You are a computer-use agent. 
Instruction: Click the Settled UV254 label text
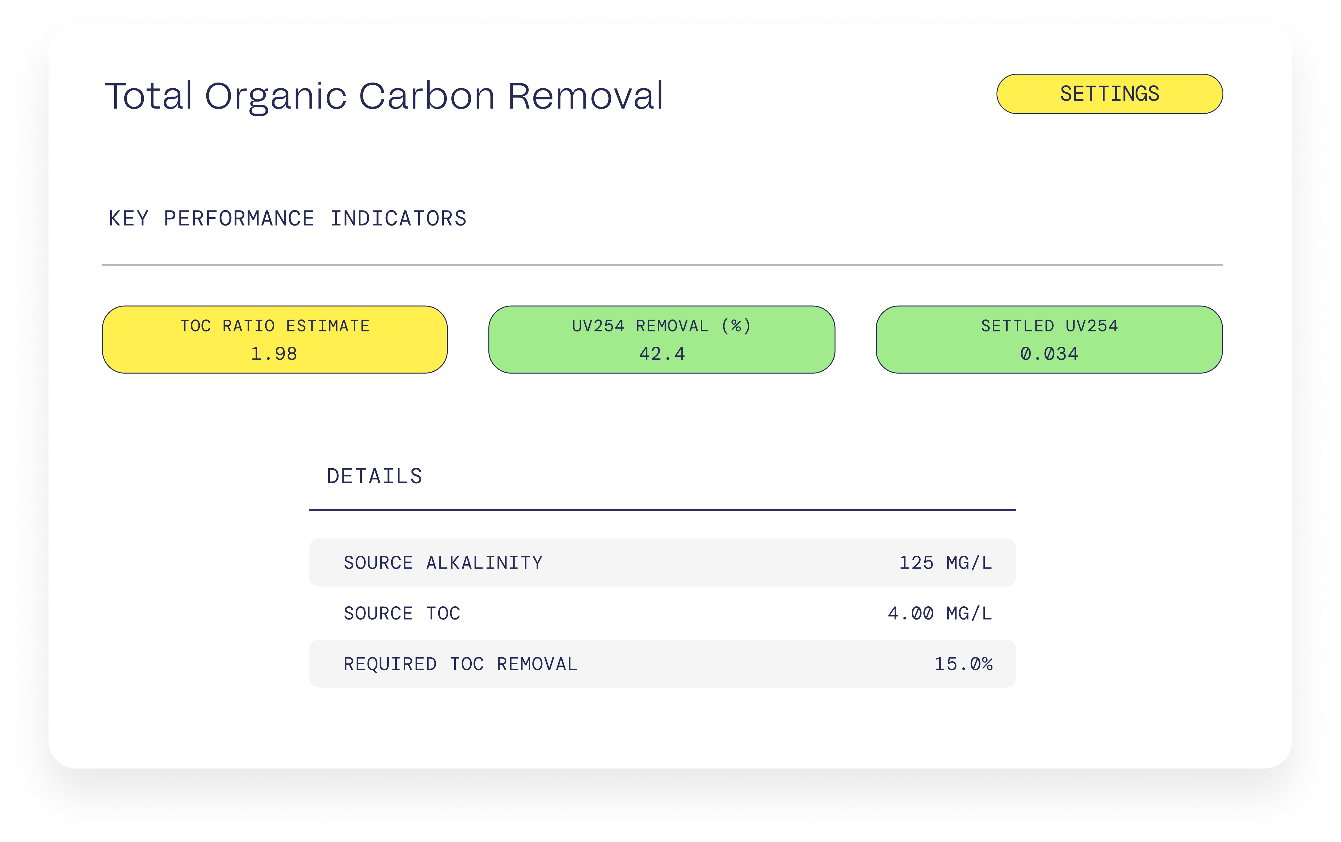point(1049,326)
